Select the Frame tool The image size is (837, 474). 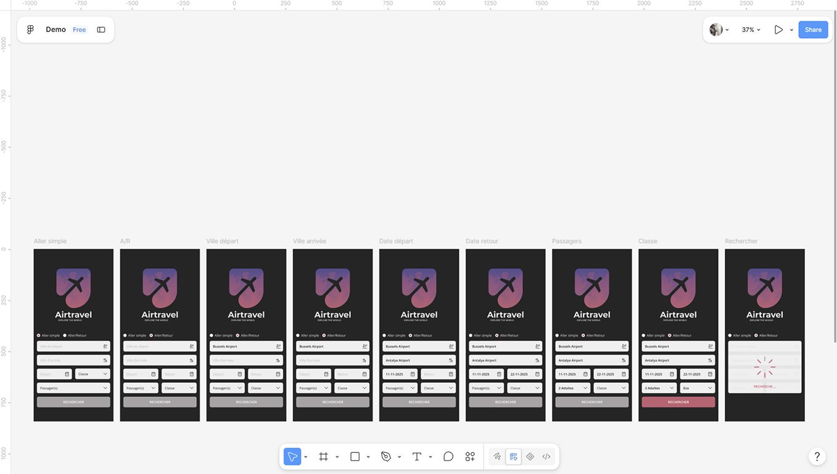click(x=323, y=457)
